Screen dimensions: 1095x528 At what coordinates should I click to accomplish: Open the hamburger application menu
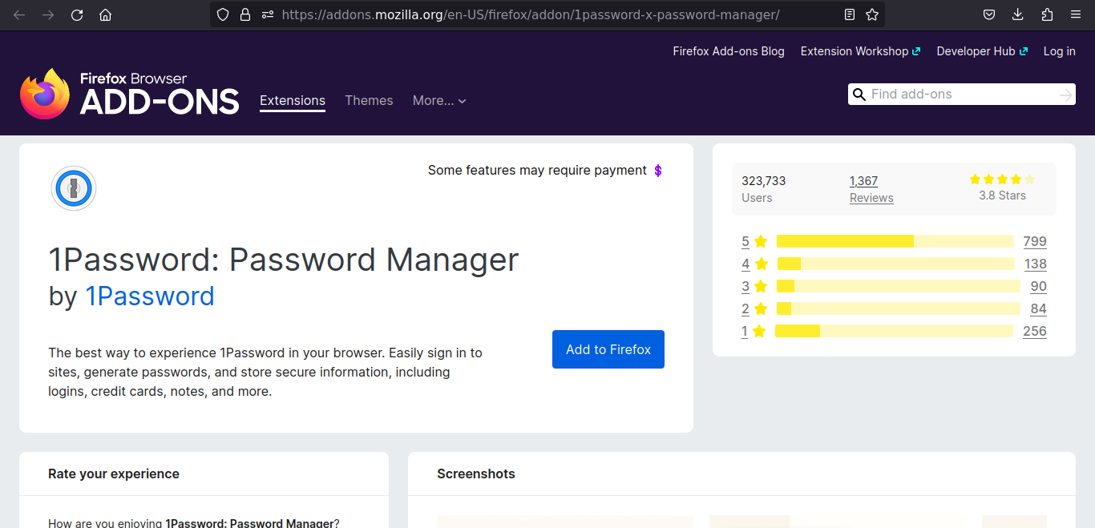click(1075, 14)
